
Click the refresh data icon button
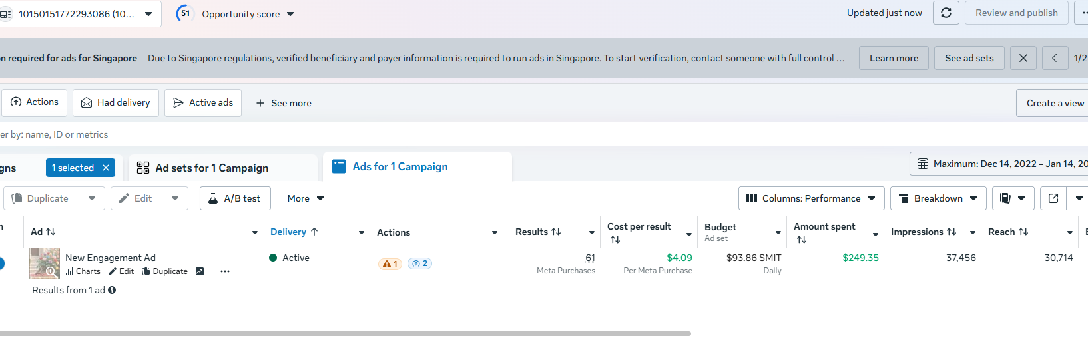click(946, 13)
